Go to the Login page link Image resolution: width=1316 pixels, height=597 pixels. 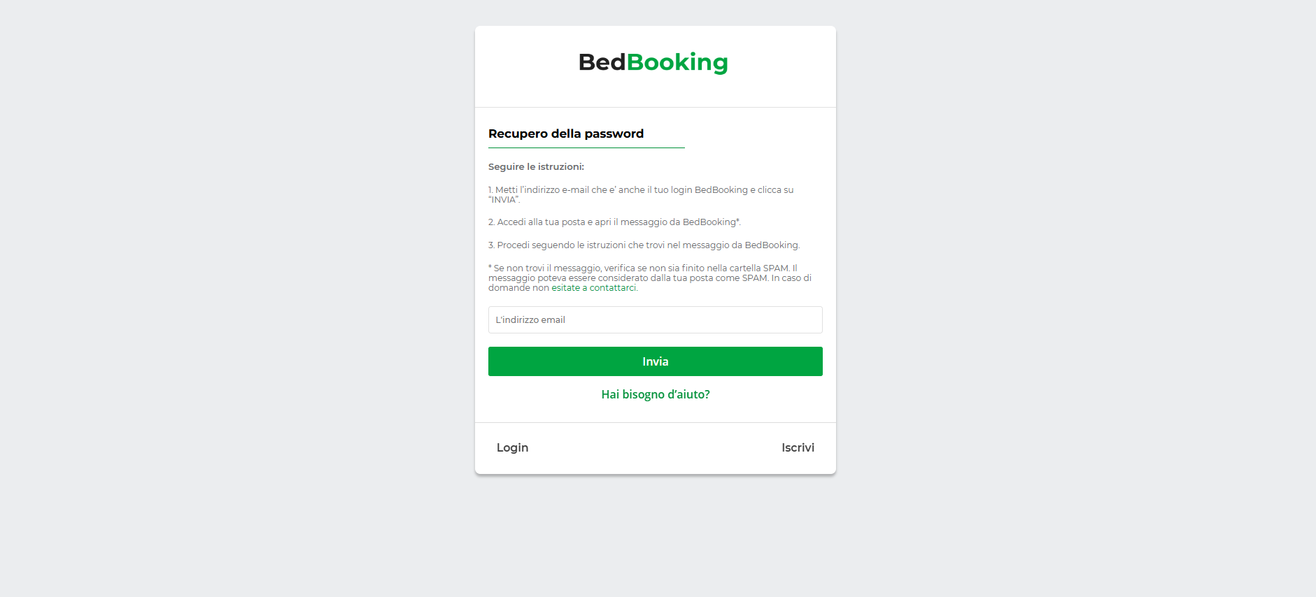pos(512,447)
